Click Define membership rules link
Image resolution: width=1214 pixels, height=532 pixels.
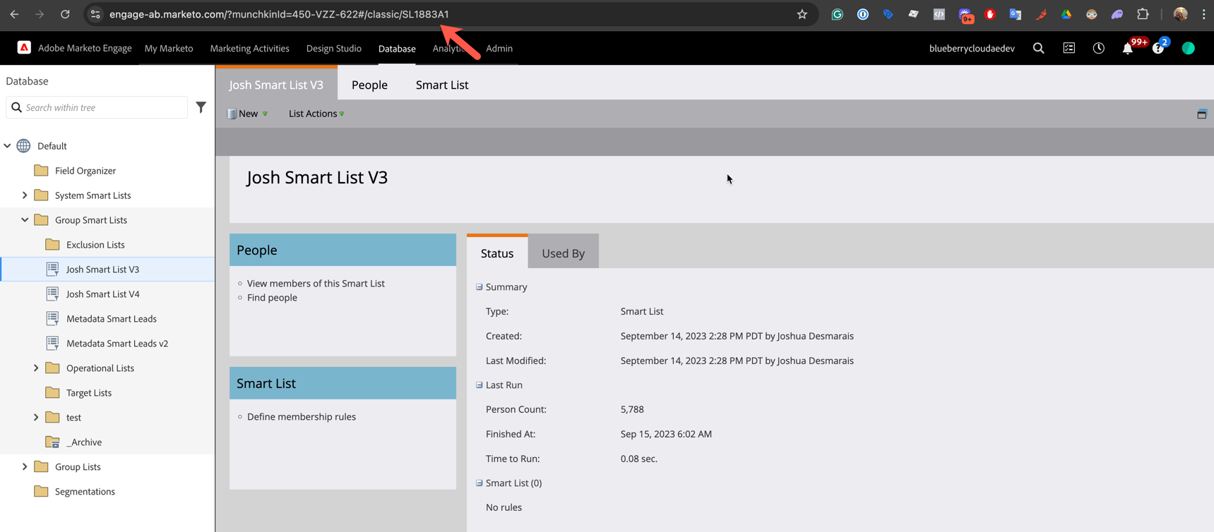tap(302, 417)
